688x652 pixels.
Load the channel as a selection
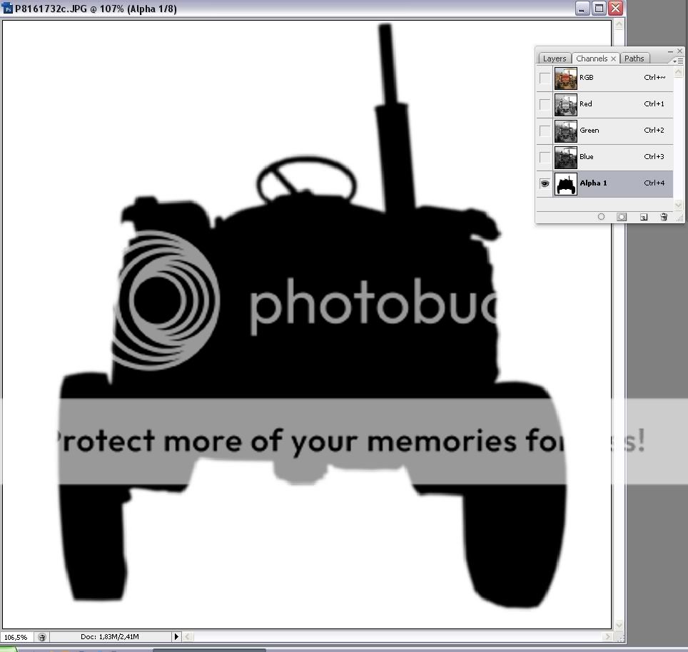[x=601, y=217]
